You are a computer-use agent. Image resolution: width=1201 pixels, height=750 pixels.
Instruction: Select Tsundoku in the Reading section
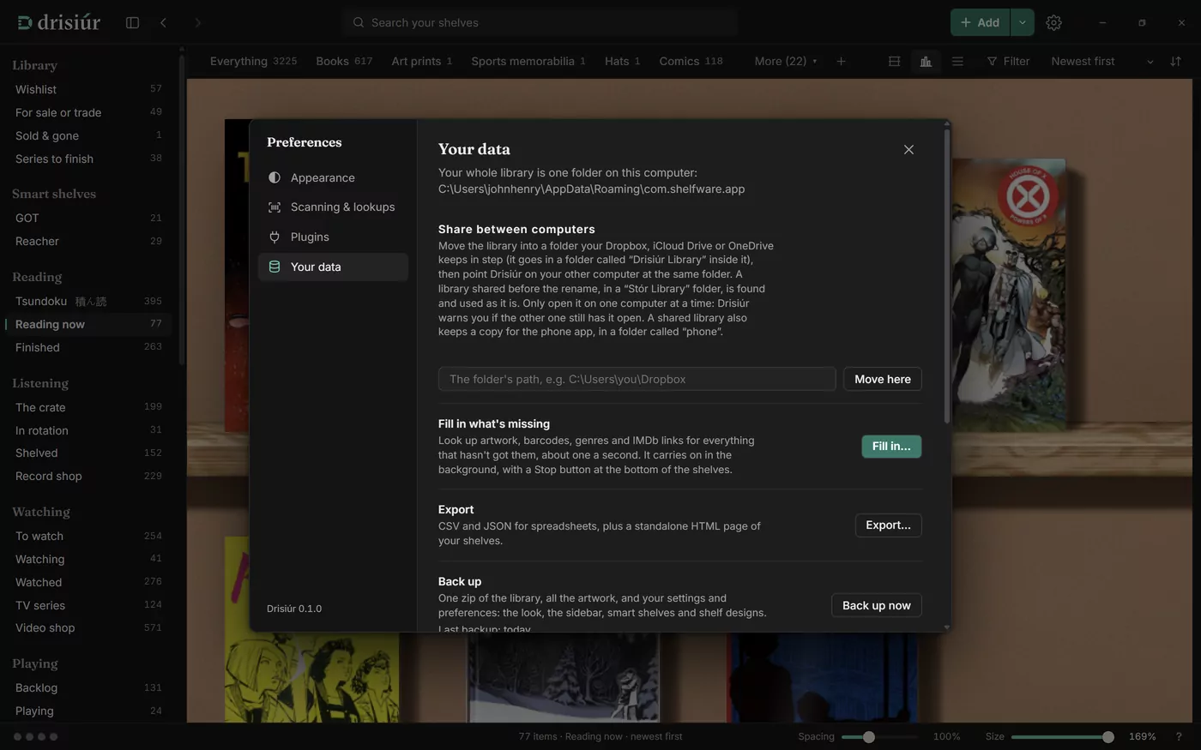point(88,301)
